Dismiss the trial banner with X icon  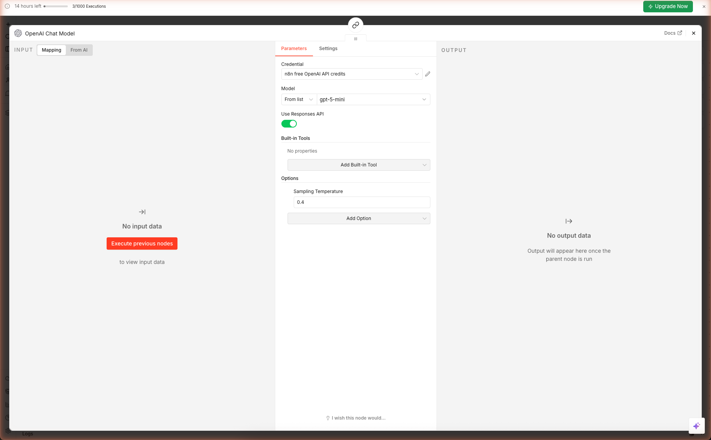[x=704, y=7]
